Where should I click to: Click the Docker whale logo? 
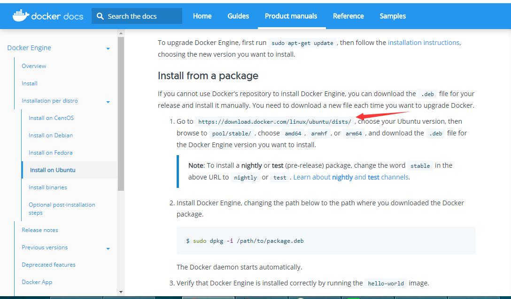click(21, 15)
